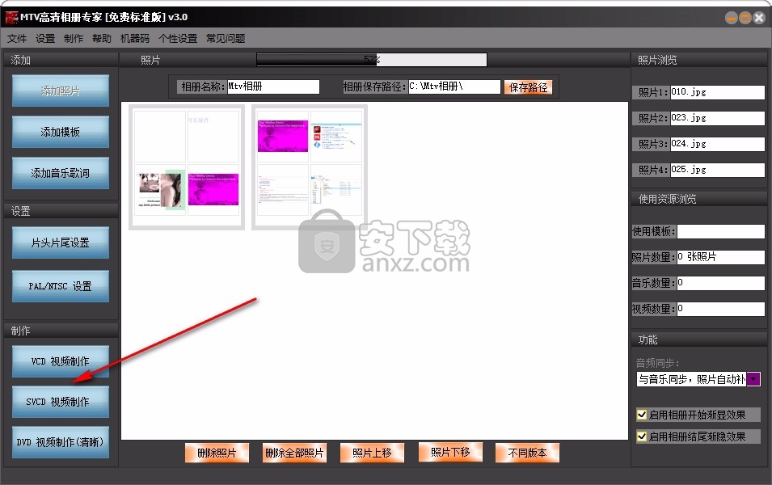Viewport: 772px width, 485px height.
Task: Click the 添加照片 button
Action: (61, 91)
